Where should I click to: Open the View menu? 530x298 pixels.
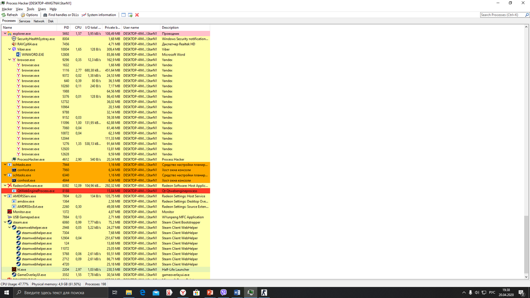(19, 9)
